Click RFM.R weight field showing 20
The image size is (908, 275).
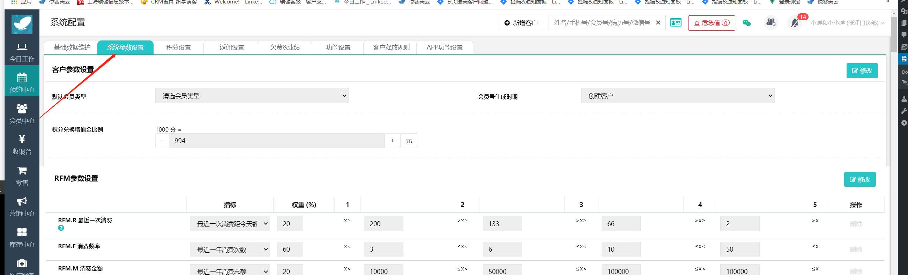[x=290, y=224]
